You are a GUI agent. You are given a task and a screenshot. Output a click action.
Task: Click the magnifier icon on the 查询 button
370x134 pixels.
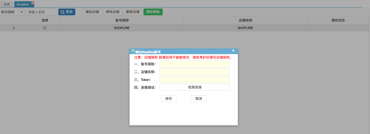[63, 12]
